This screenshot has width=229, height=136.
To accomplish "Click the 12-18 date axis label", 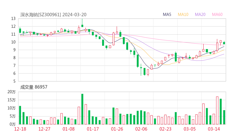I will pyautogui.click(x=20, y=129).
